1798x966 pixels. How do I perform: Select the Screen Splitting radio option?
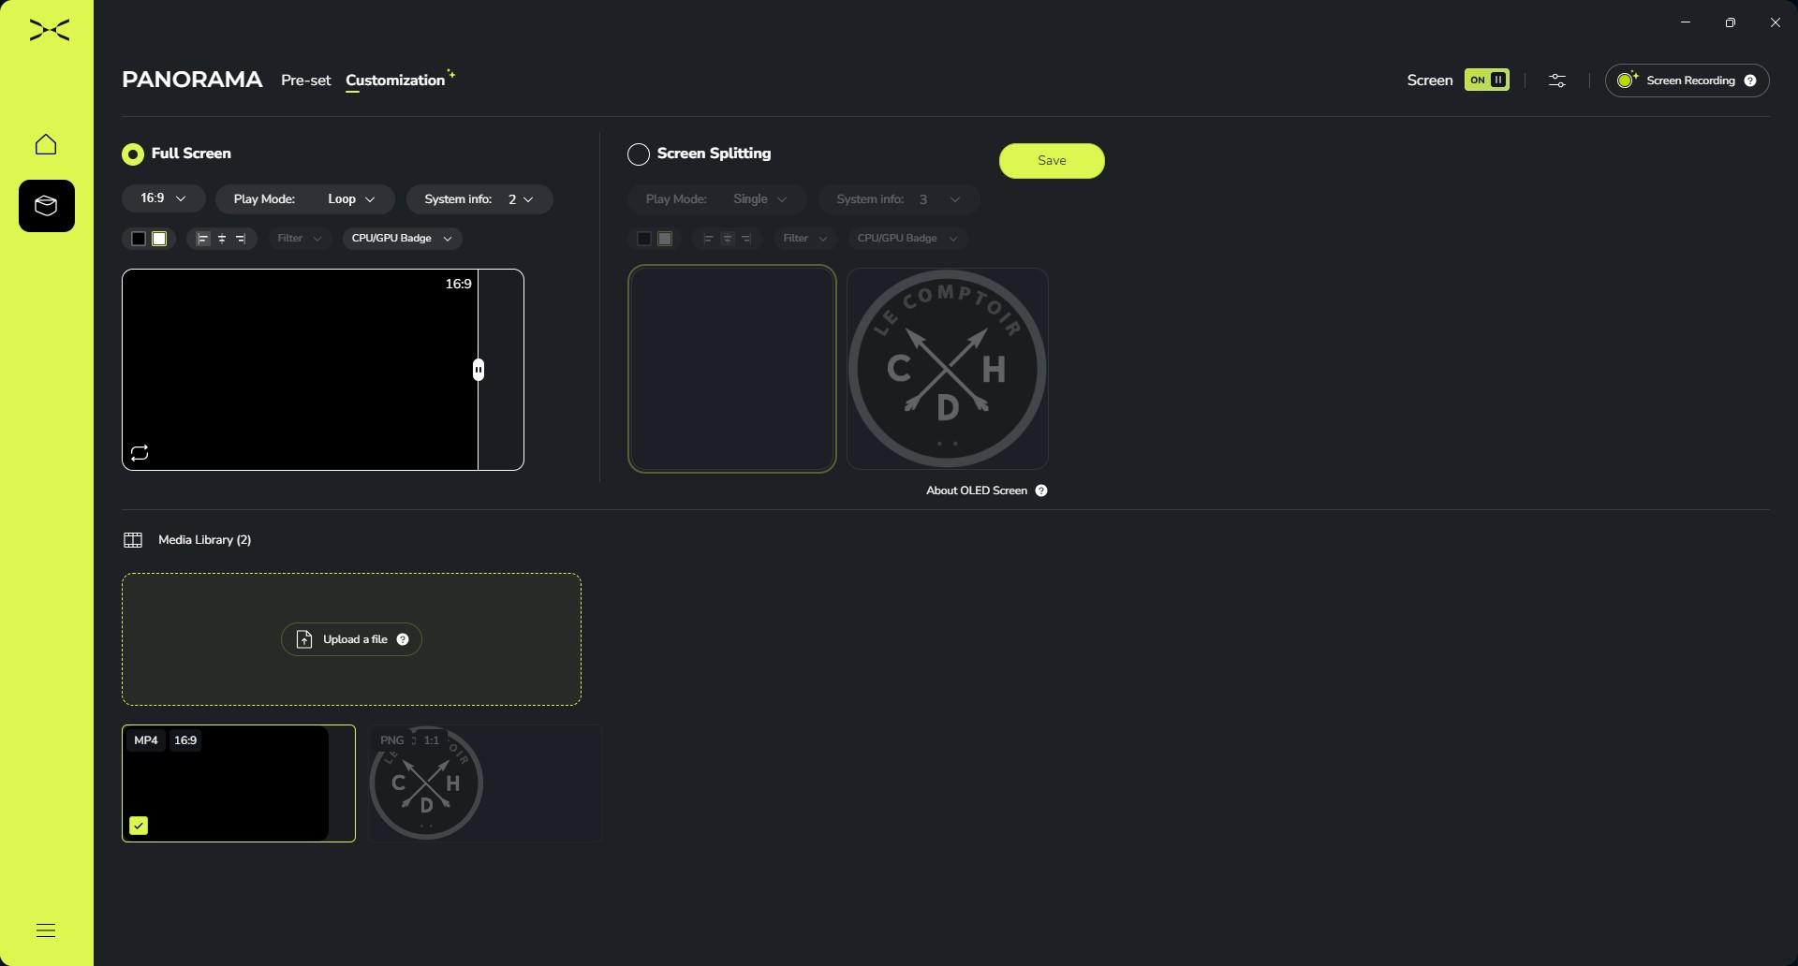(x=639, y=154)
